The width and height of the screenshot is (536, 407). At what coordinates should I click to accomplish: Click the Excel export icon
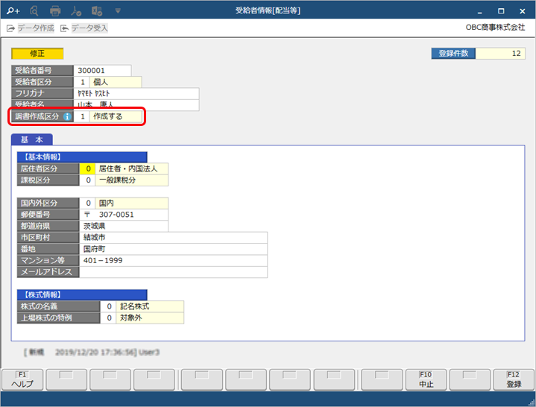[97, 11]
